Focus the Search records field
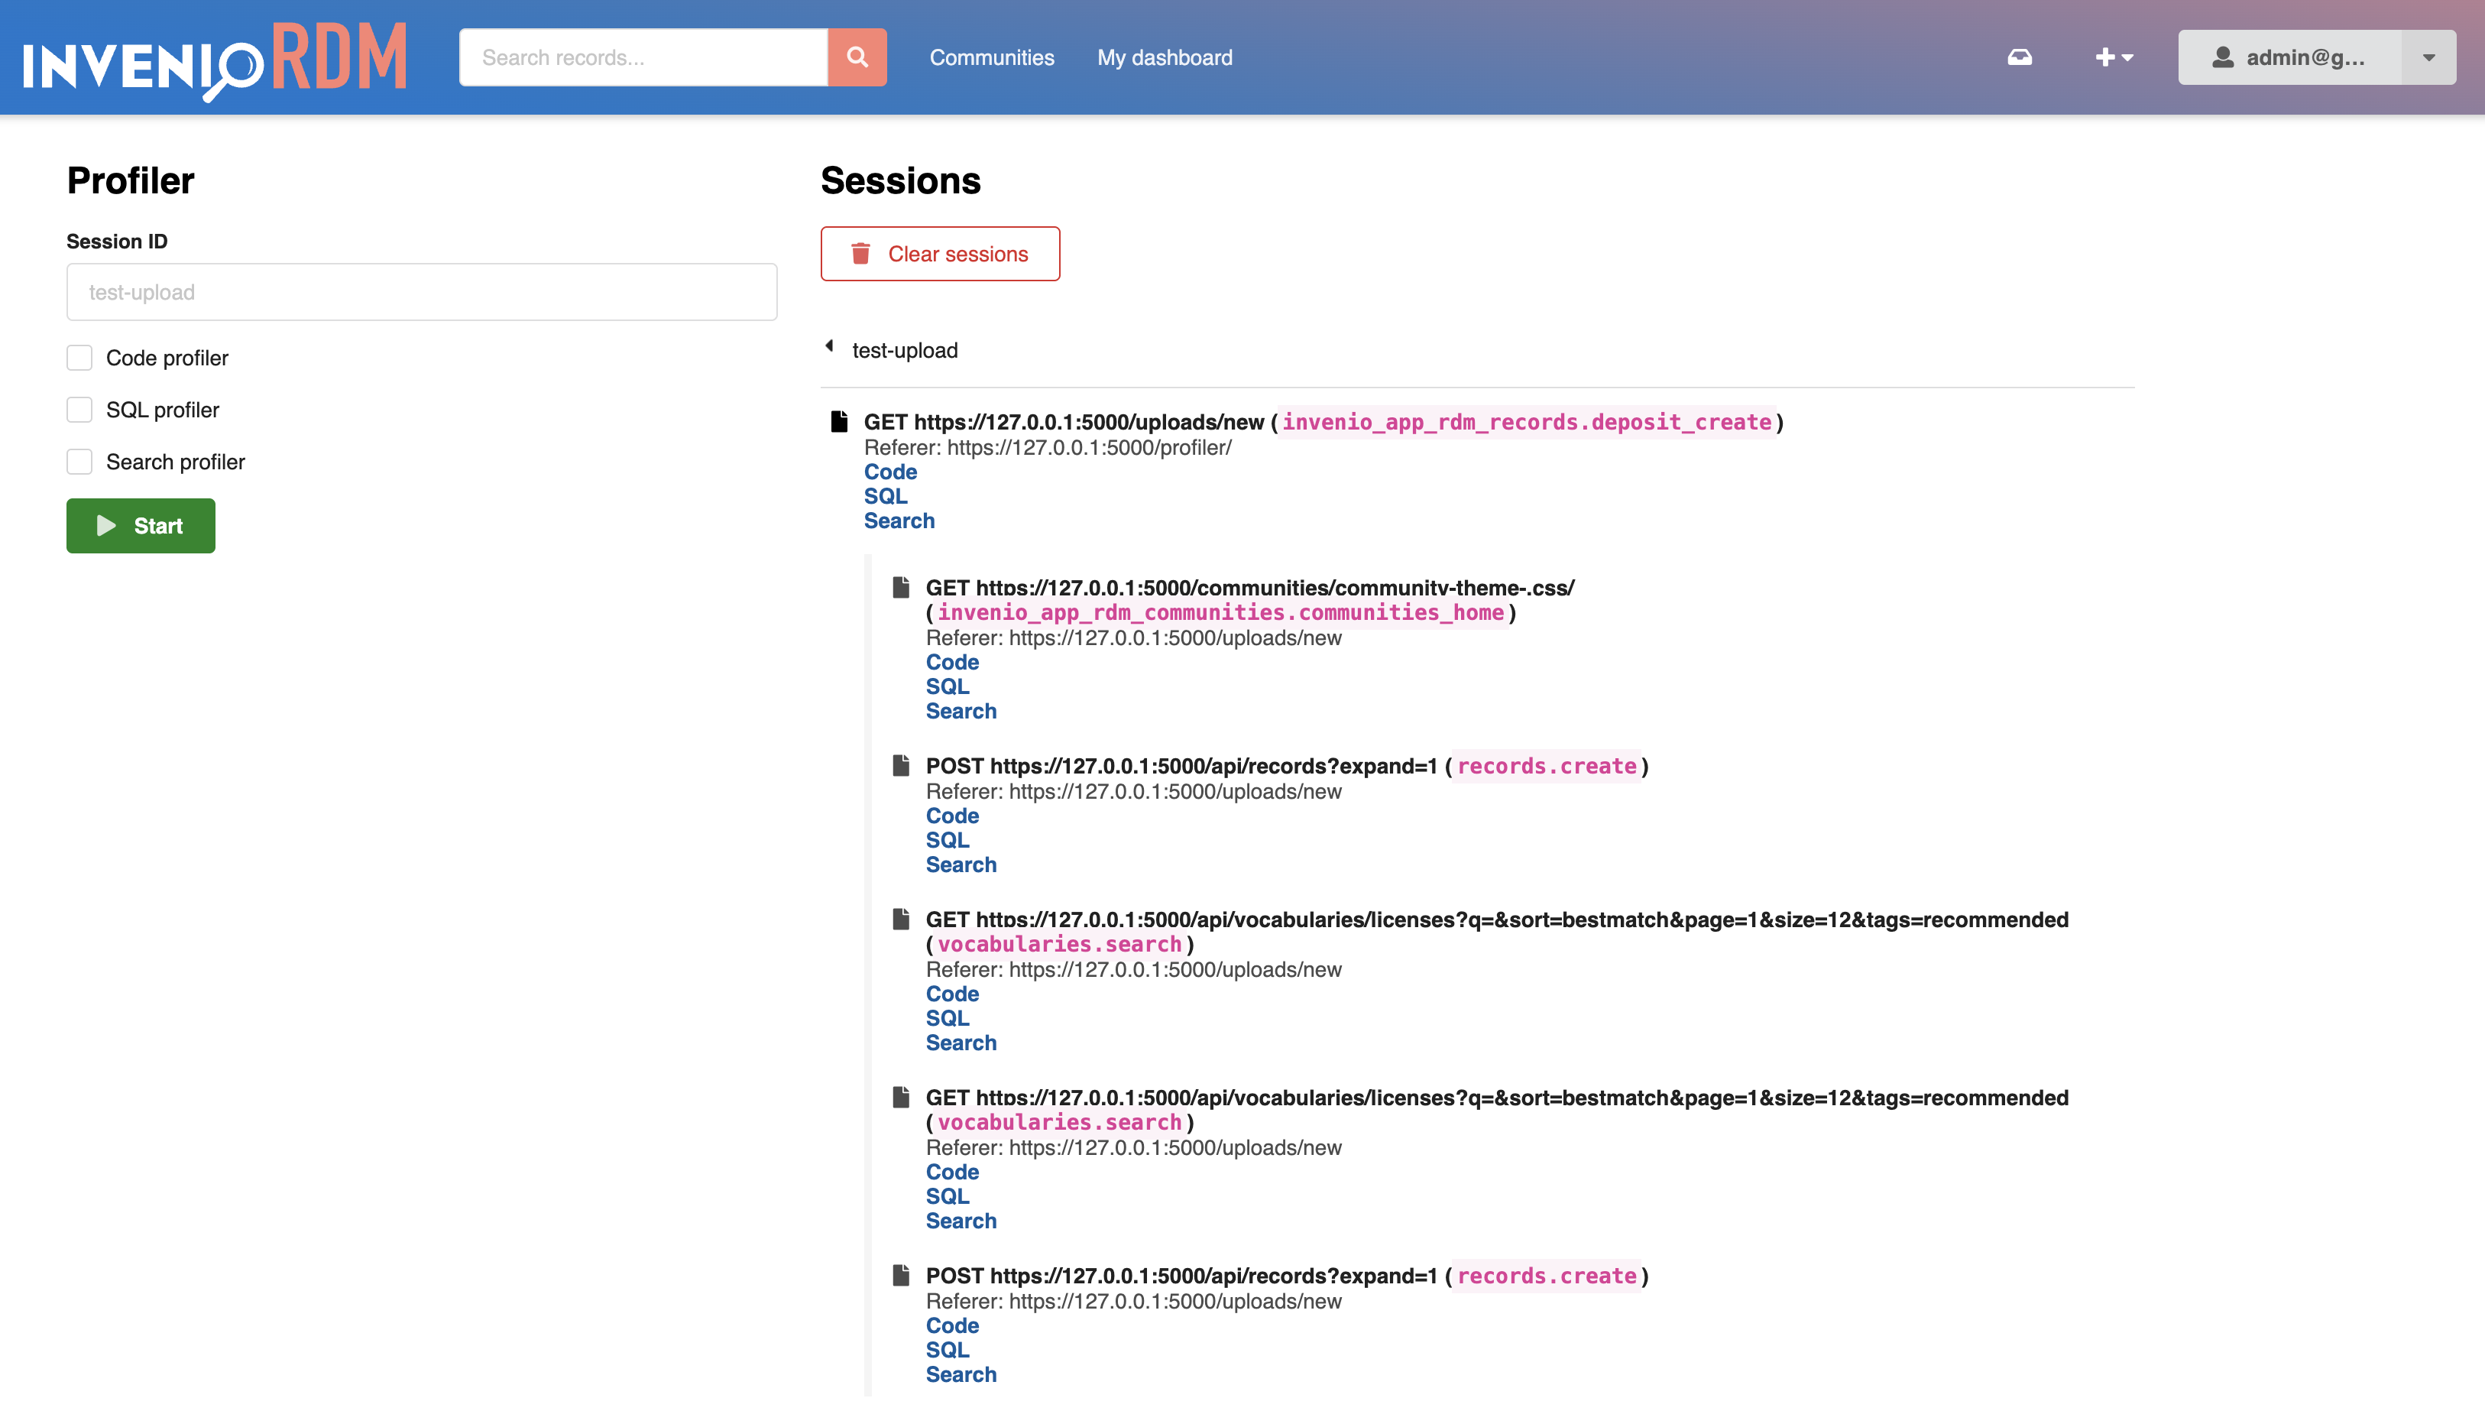 (x=643, y=57)
